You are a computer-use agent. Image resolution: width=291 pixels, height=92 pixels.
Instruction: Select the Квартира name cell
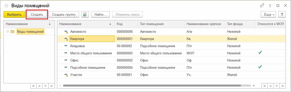[92, 39]
